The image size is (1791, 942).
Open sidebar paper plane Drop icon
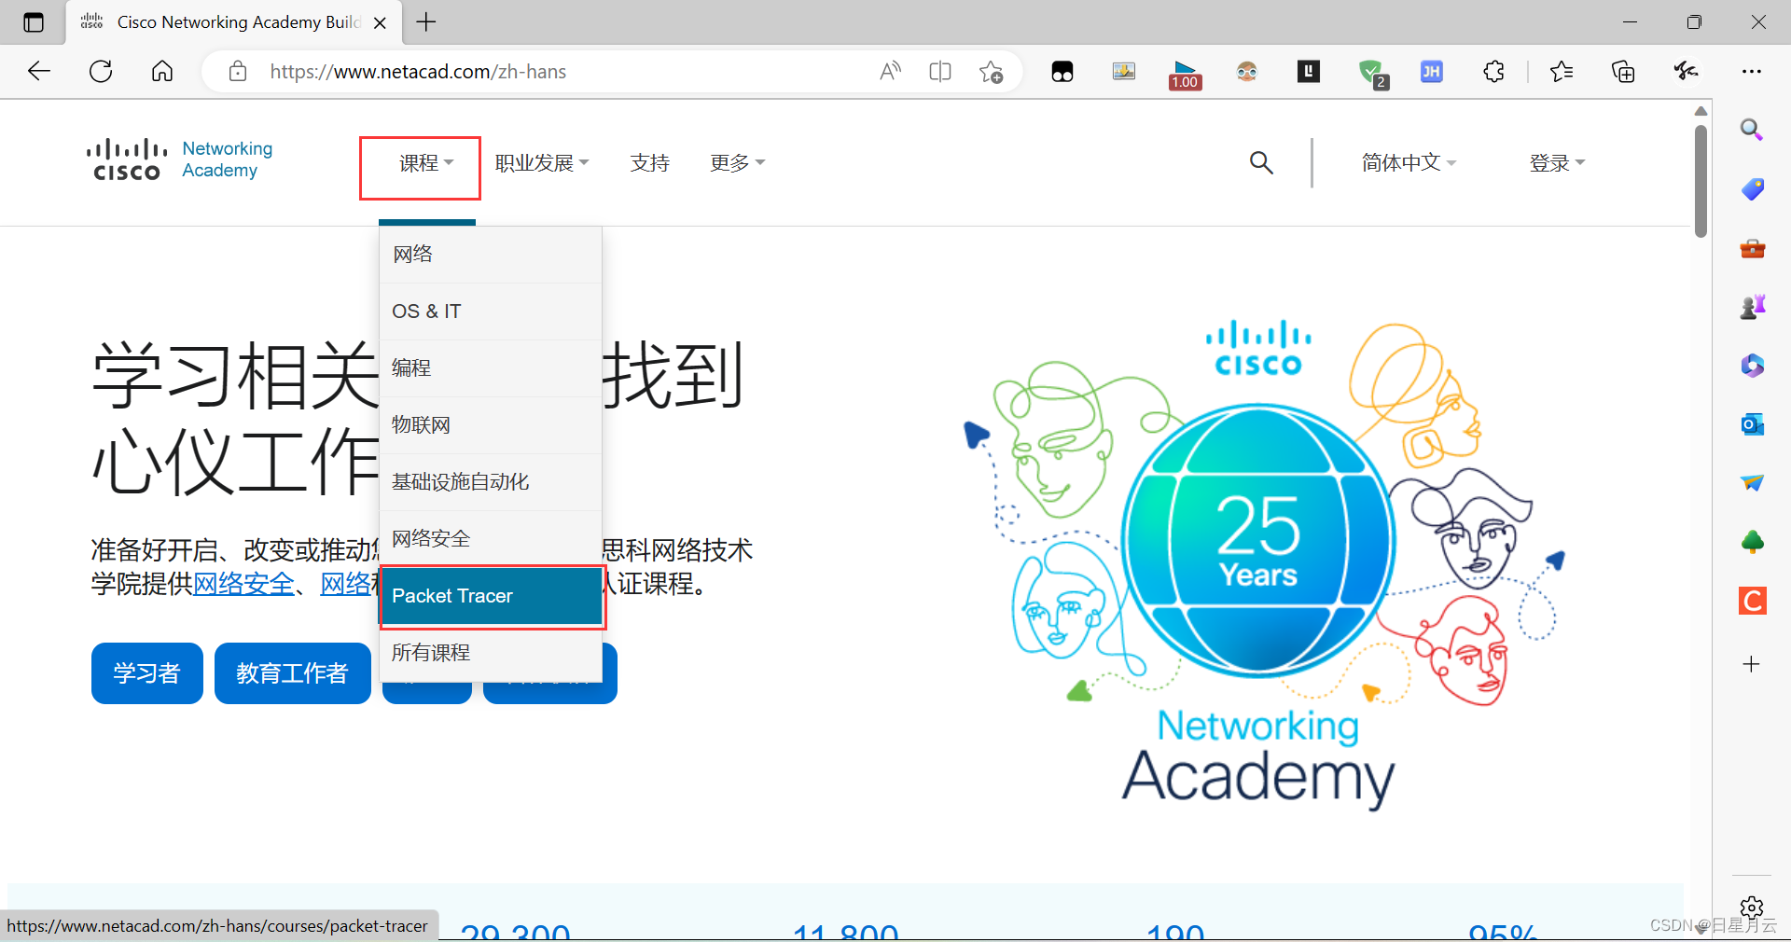(x=1752, y=482)
